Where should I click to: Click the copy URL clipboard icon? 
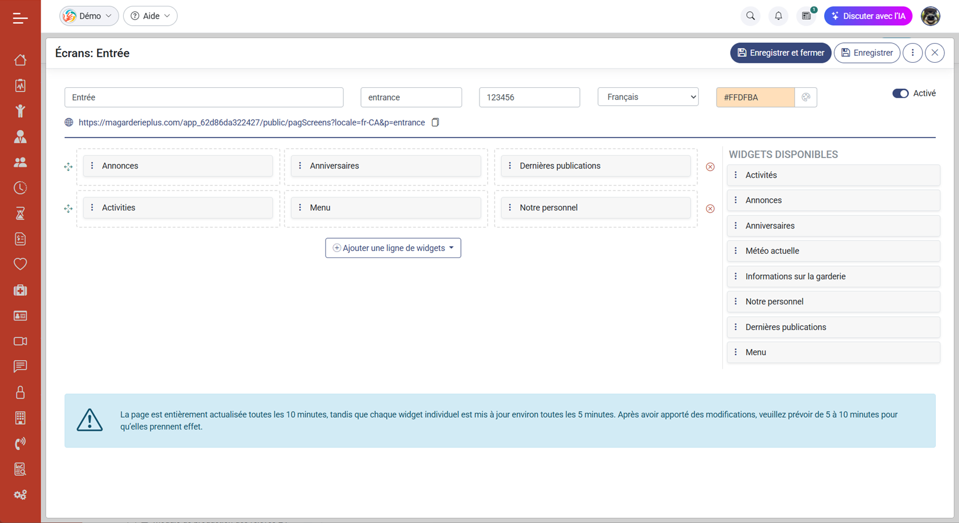(x=435, y=123)
